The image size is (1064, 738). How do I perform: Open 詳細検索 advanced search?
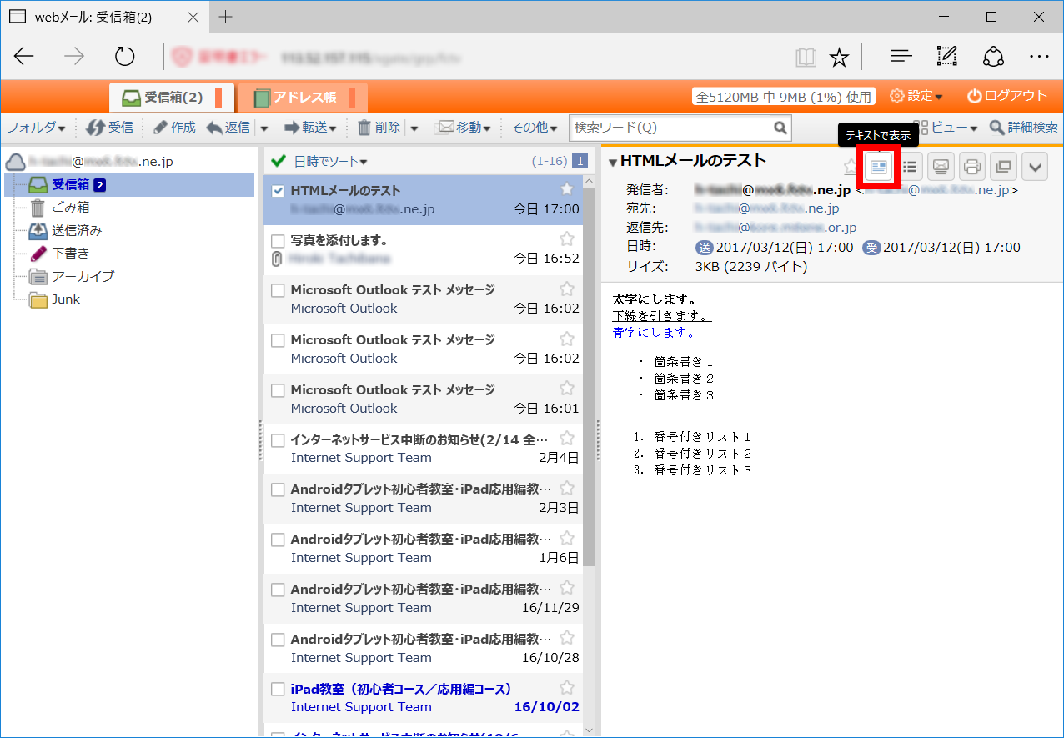(1023, 128)
